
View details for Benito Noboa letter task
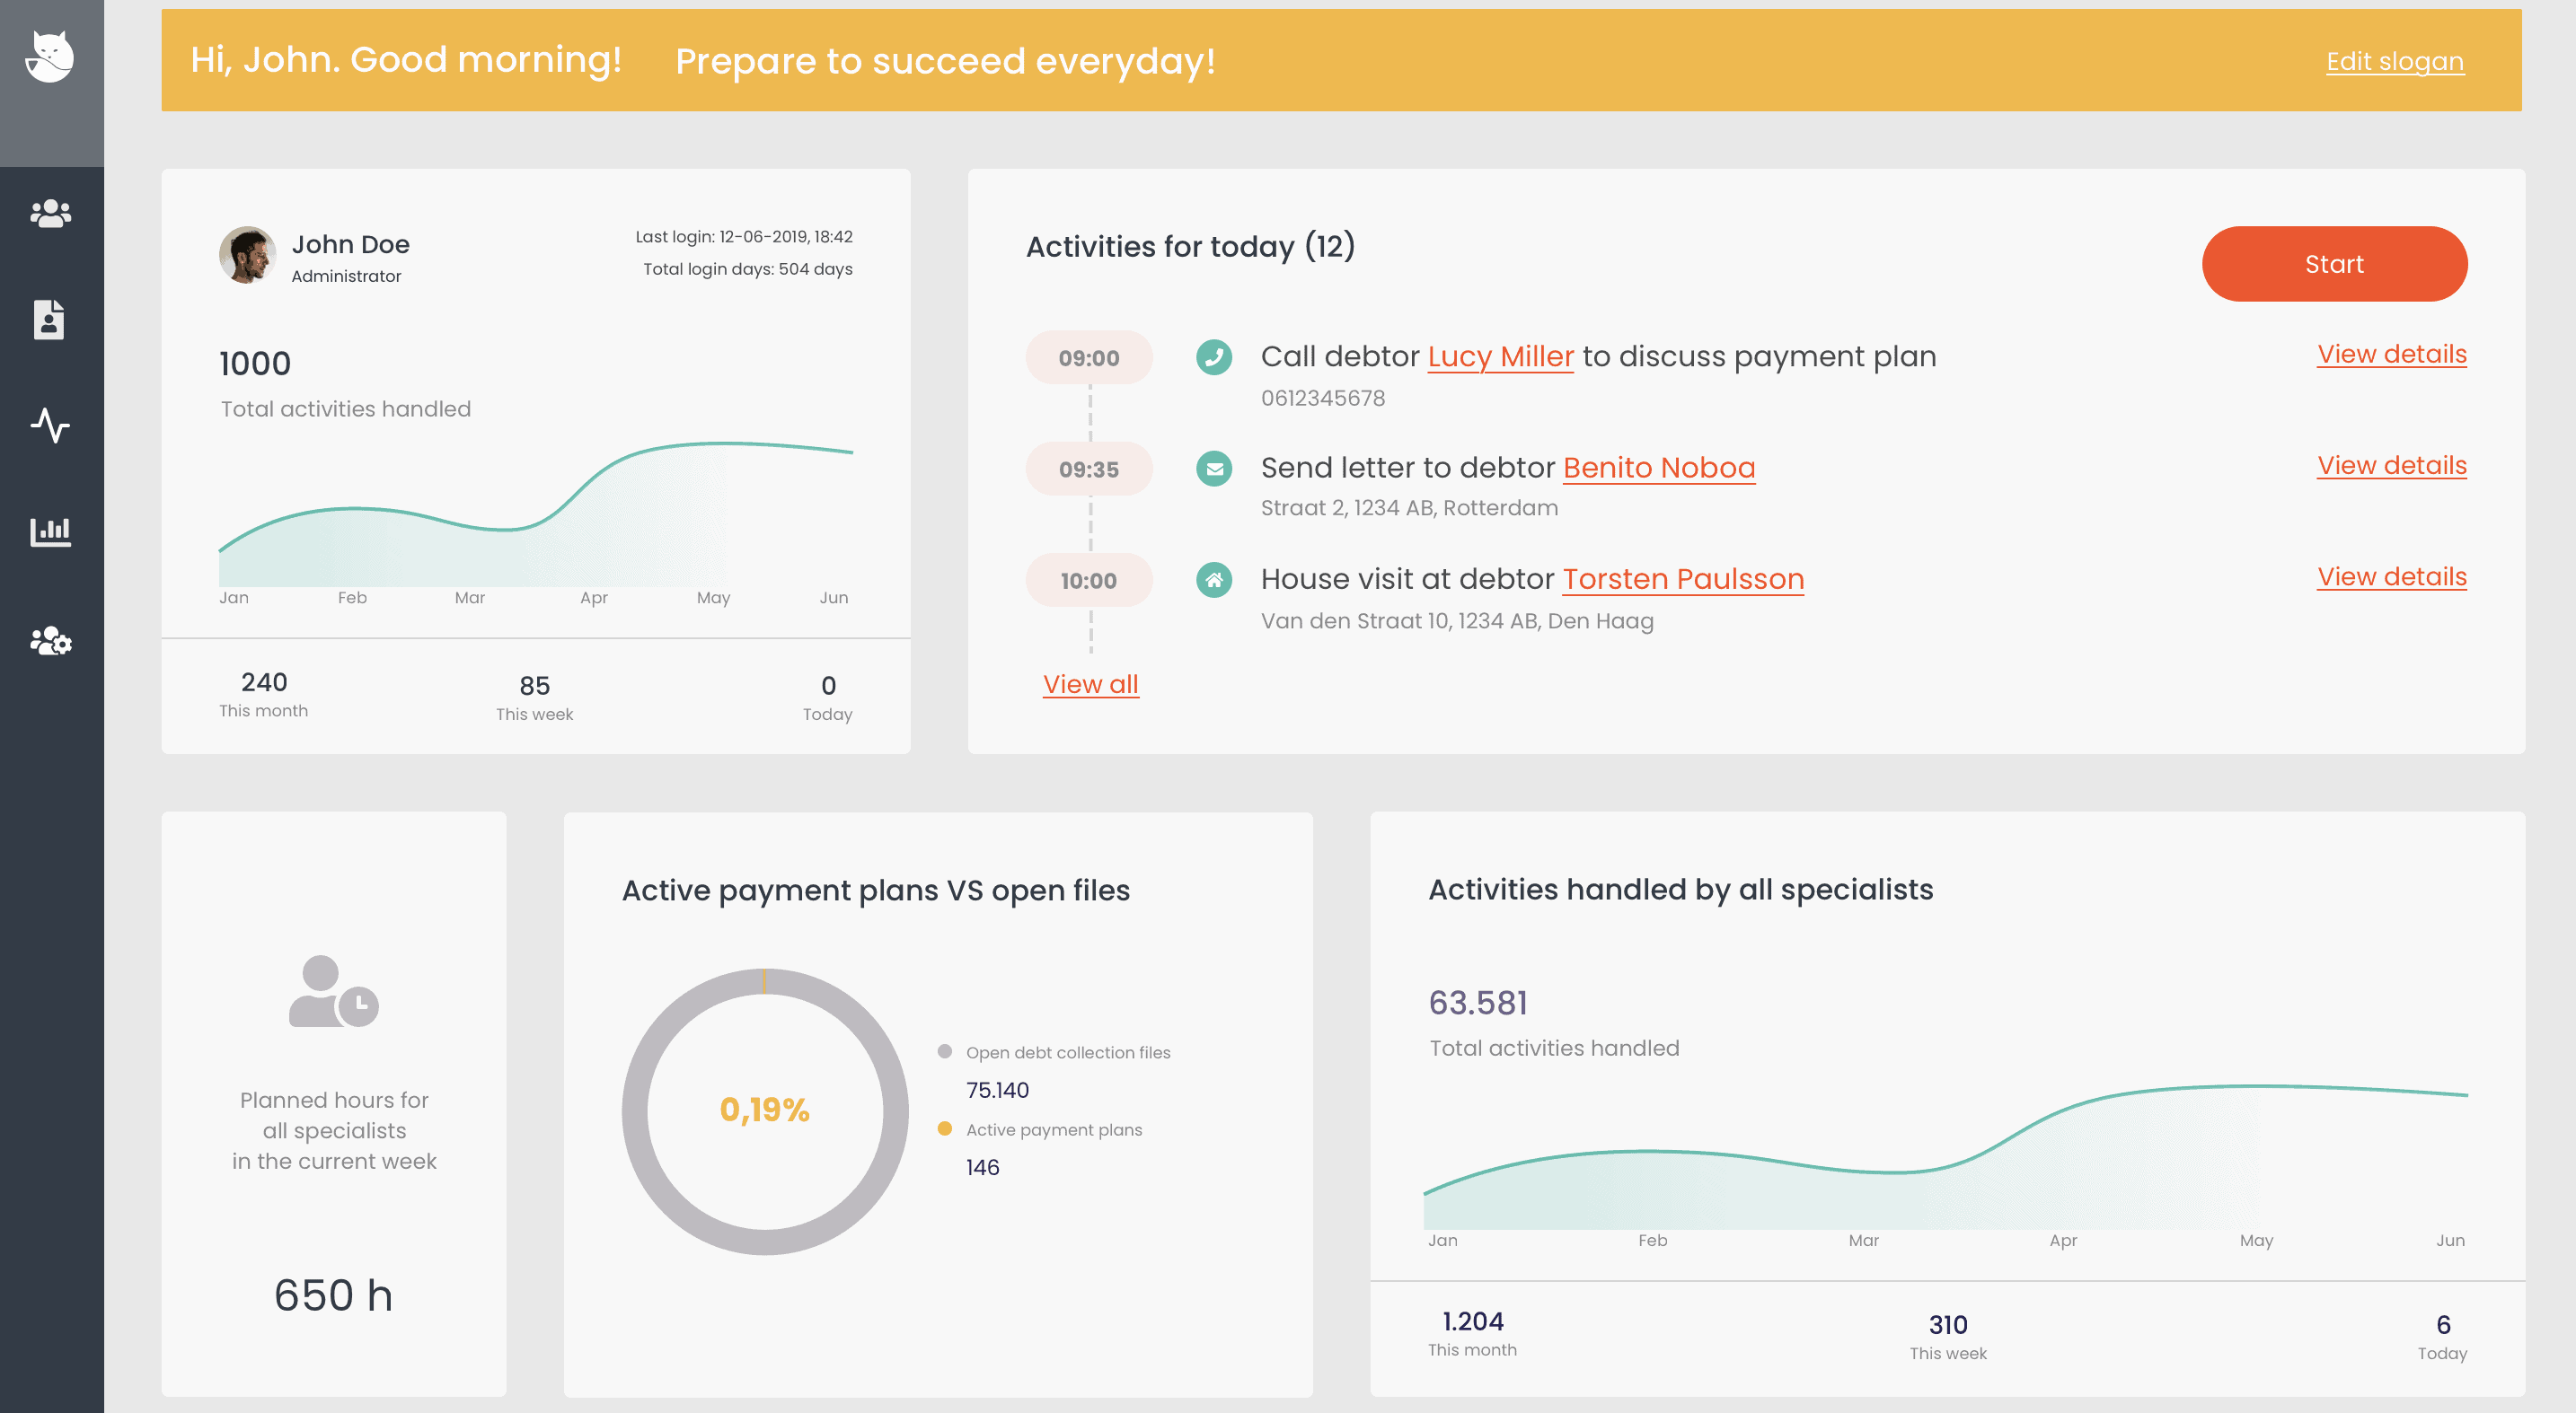coord(2390,465)
